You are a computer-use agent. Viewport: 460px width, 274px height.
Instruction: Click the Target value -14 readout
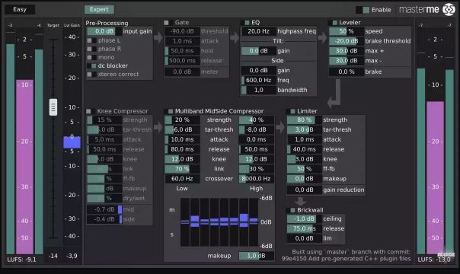pos(53,256)
